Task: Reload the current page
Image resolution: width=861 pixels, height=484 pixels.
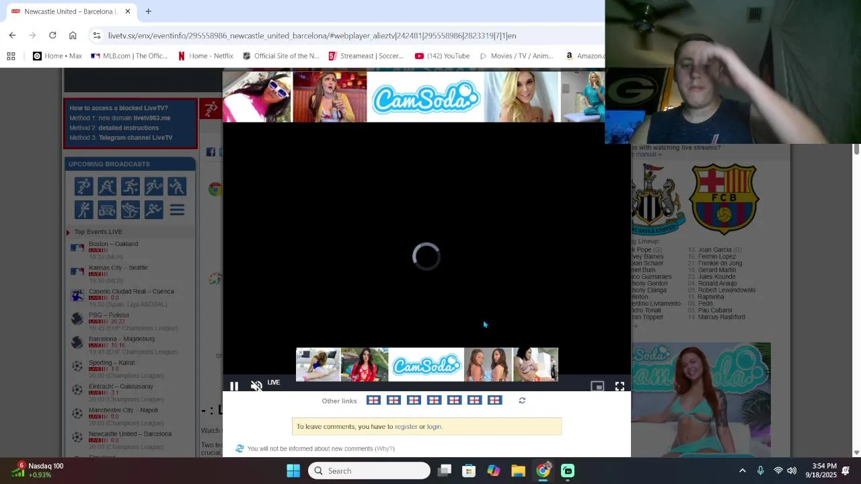Action: point(52,36)
